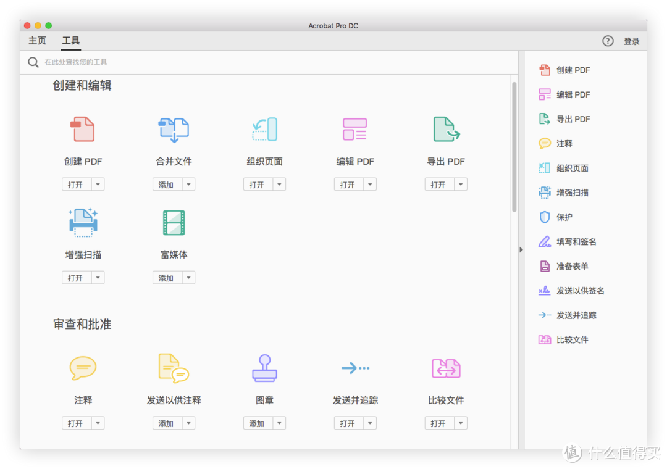Expand dropdown arrow under 增强扫描
667x469 pixels.
pyautogui.click(x=98, y=278)
